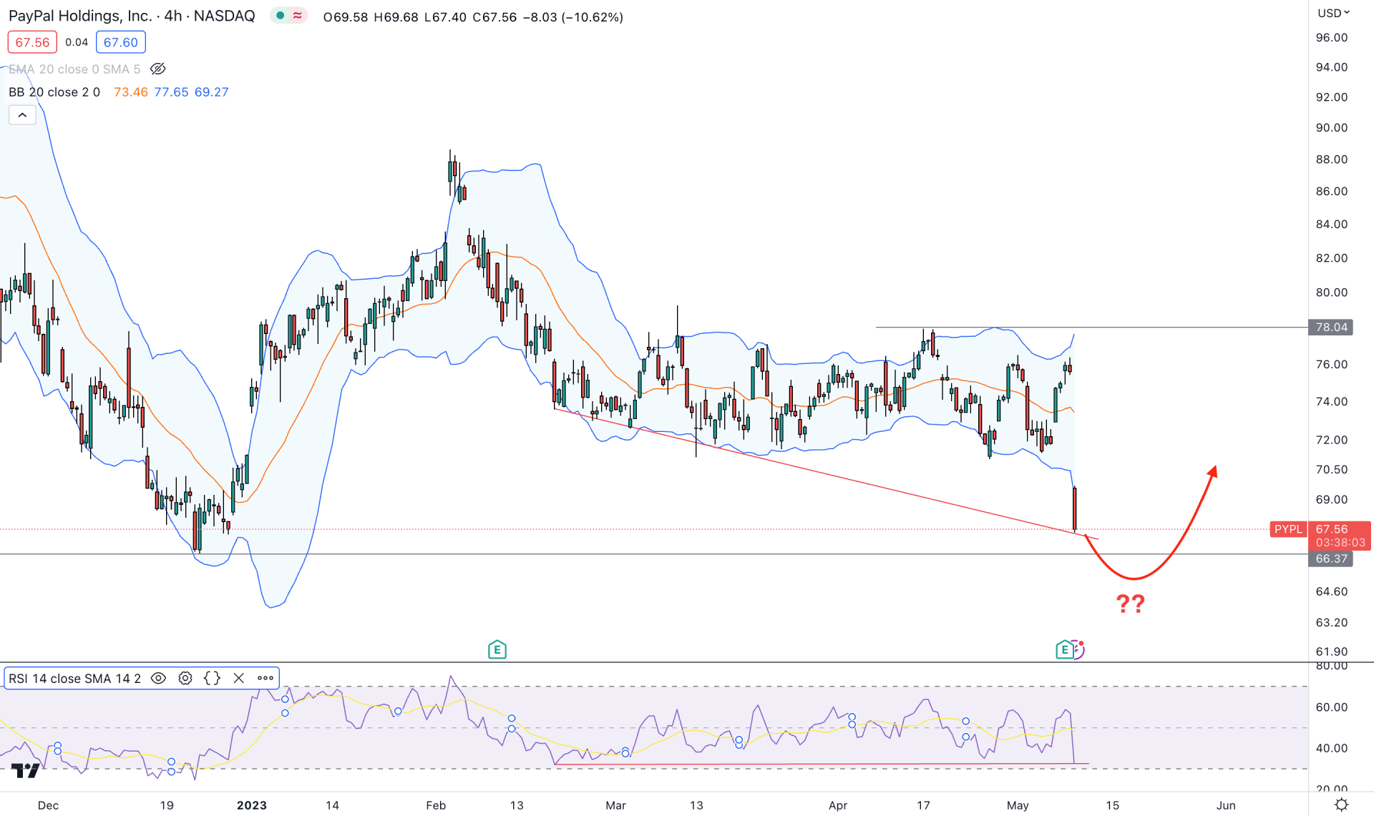The width and height of the screenshot is (1374, 816).
Task: Click the blue buy price 67.60 button
Action: tap(120, 42)
